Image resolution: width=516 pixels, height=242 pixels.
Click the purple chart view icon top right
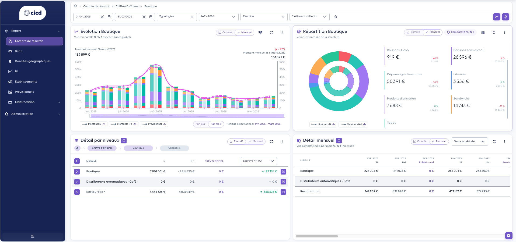496,17
